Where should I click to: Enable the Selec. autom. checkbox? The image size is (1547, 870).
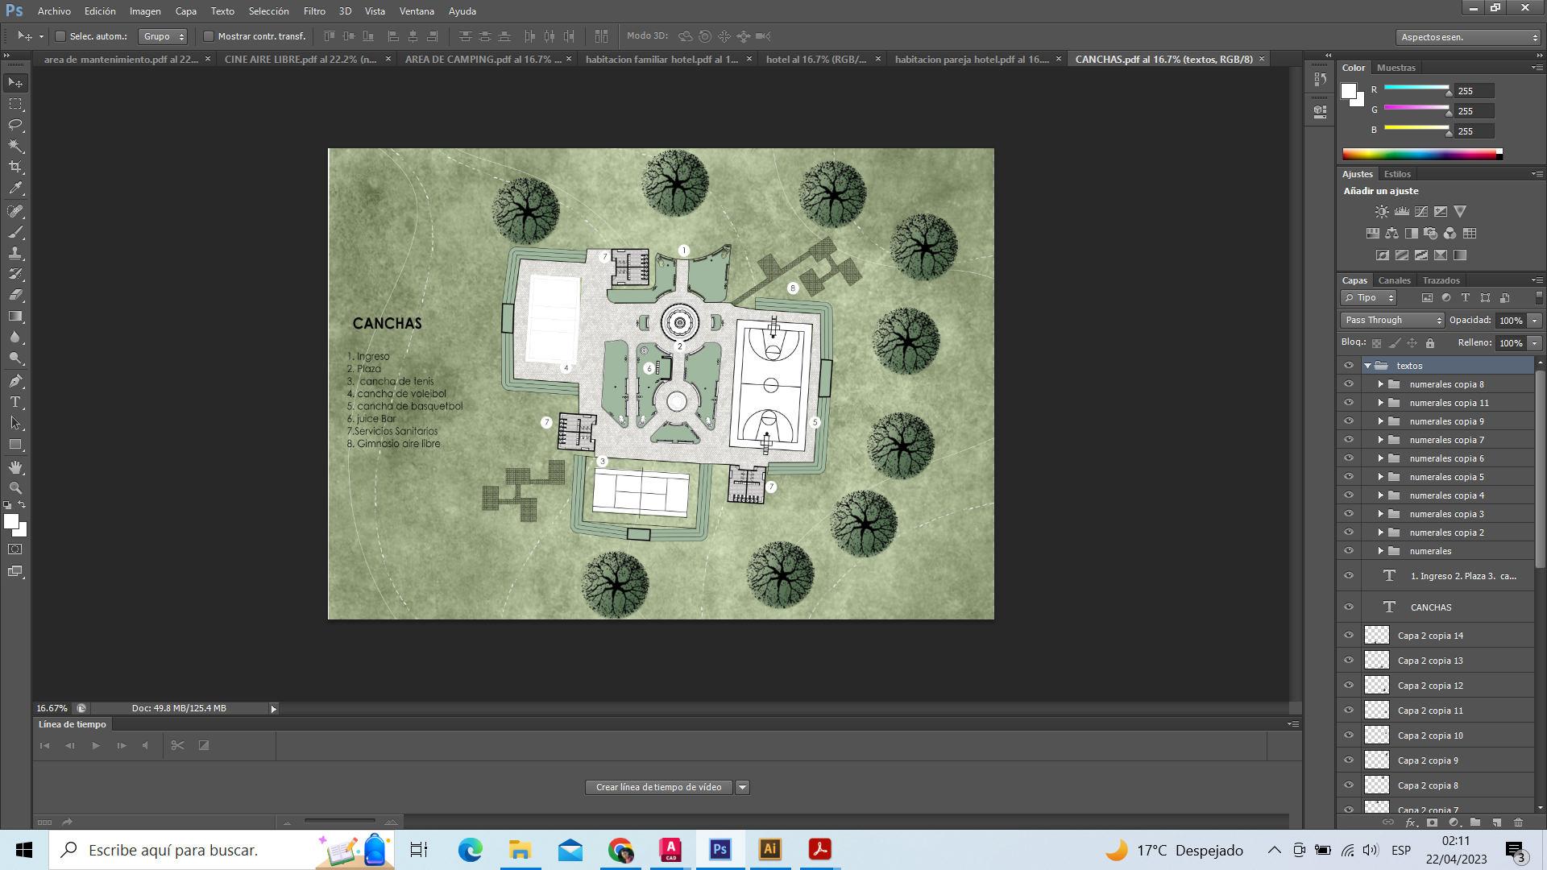pyautogui.click(x=60, y=36)
